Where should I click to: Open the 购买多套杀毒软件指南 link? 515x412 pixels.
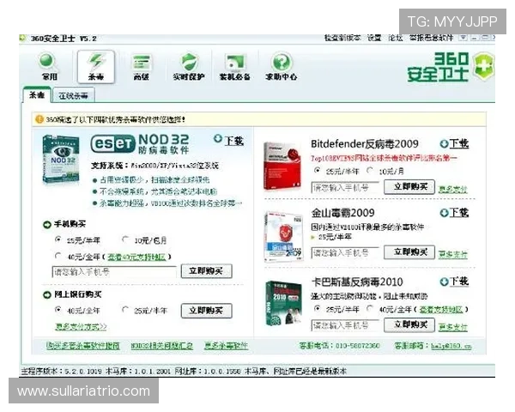pyautogui.click(x=82, y=346)
